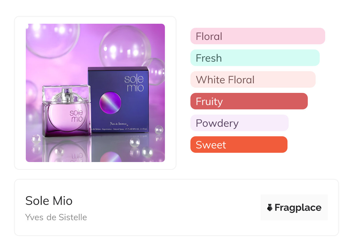Click the White Floral accord bar
Viewport: 353px width, 250px height.
click(253, 80)
